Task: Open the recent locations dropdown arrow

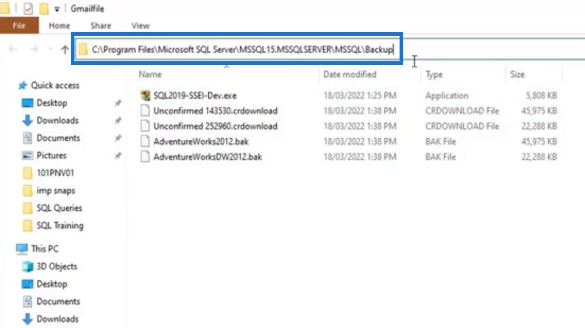Action: (x=51, y=49)
